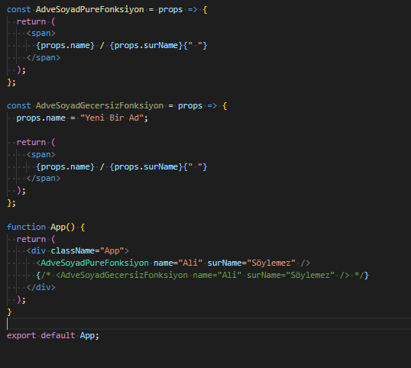Click the first opening <span> tag
Viewport: 411px width, 368px height.
41,34
